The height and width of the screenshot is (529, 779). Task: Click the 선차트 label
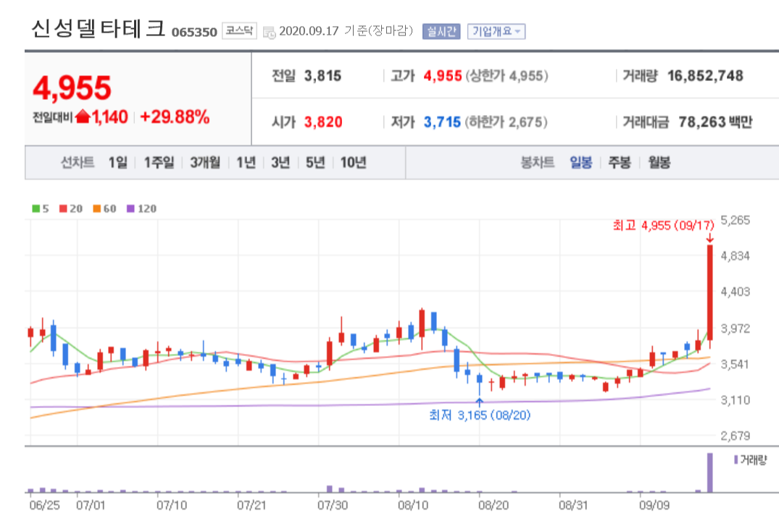click(x=78, y=162)
